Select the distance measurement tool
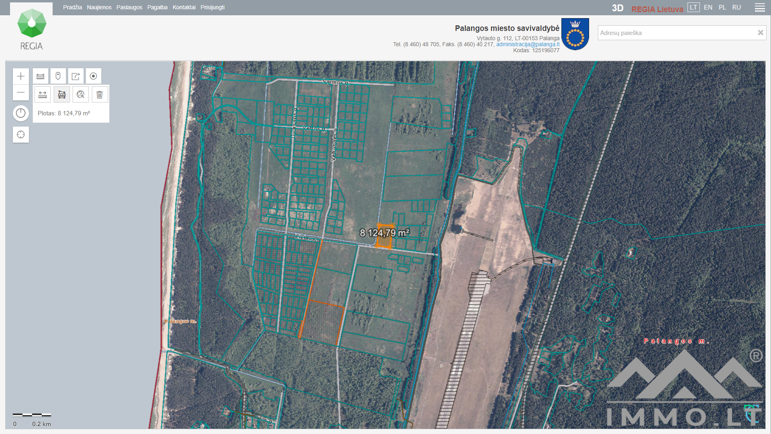Viewport: 771px width, 434px height. (43, 95)
